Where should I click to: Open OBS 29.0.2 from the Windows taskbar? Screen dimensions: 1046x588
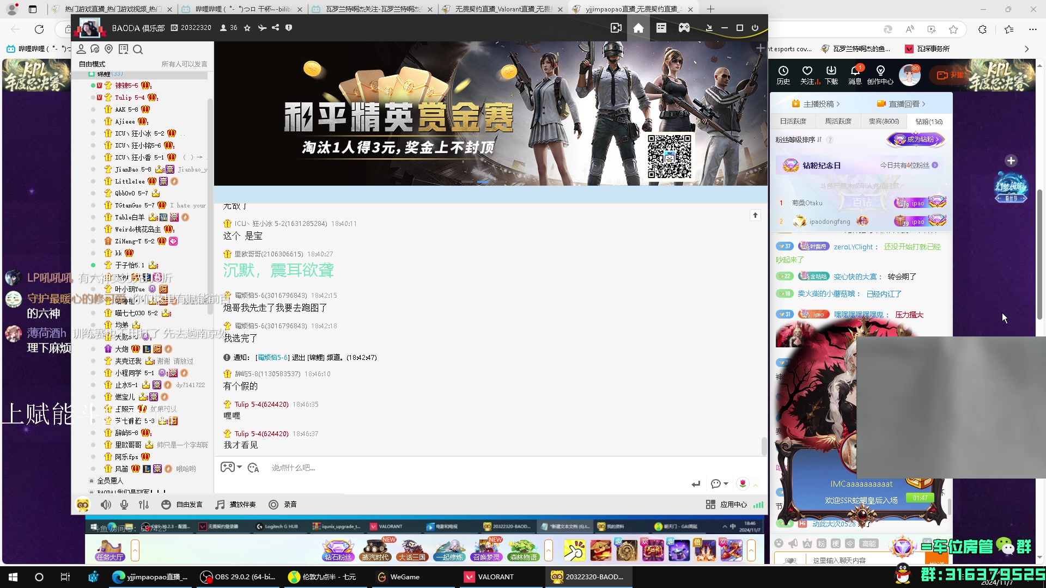[x=238, y=577]
